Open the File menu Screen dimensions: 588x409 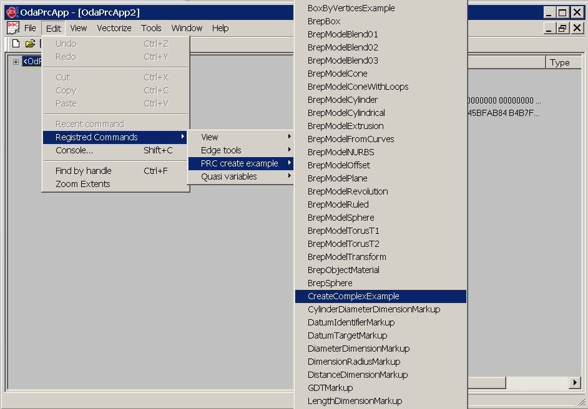[x=30, y=28]
